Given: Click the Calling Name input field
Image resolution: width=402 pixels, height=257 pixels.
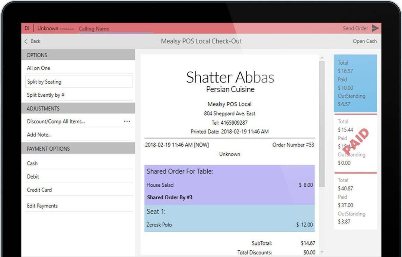Looking at the screenshot, I should 115,29.
